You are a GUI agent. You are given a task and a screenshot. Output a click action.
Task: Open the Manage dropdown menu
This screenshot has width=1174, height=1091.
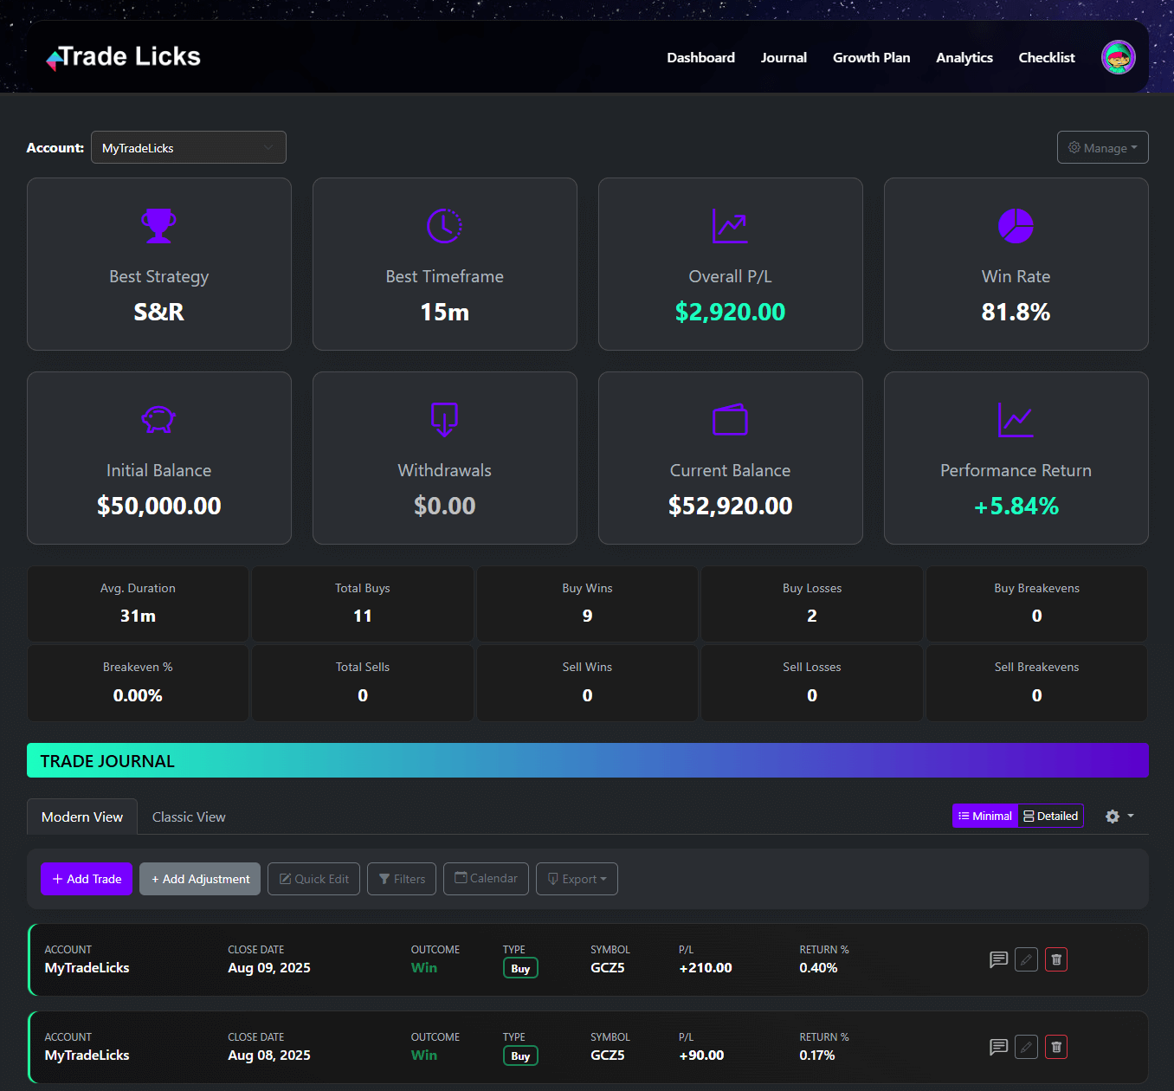tap(1102, 147)
